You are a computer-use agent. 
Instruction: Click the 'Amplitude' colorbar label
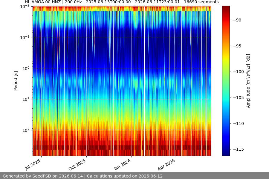tap(248, 81)
